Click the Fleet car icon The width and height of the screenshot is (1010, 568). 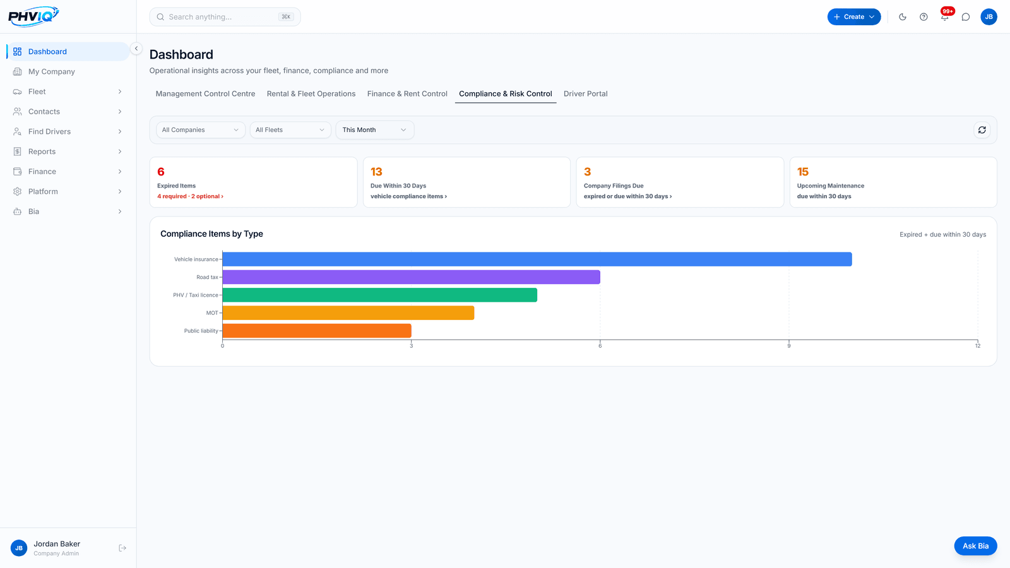pyautogui.click(x=18, y=92)
